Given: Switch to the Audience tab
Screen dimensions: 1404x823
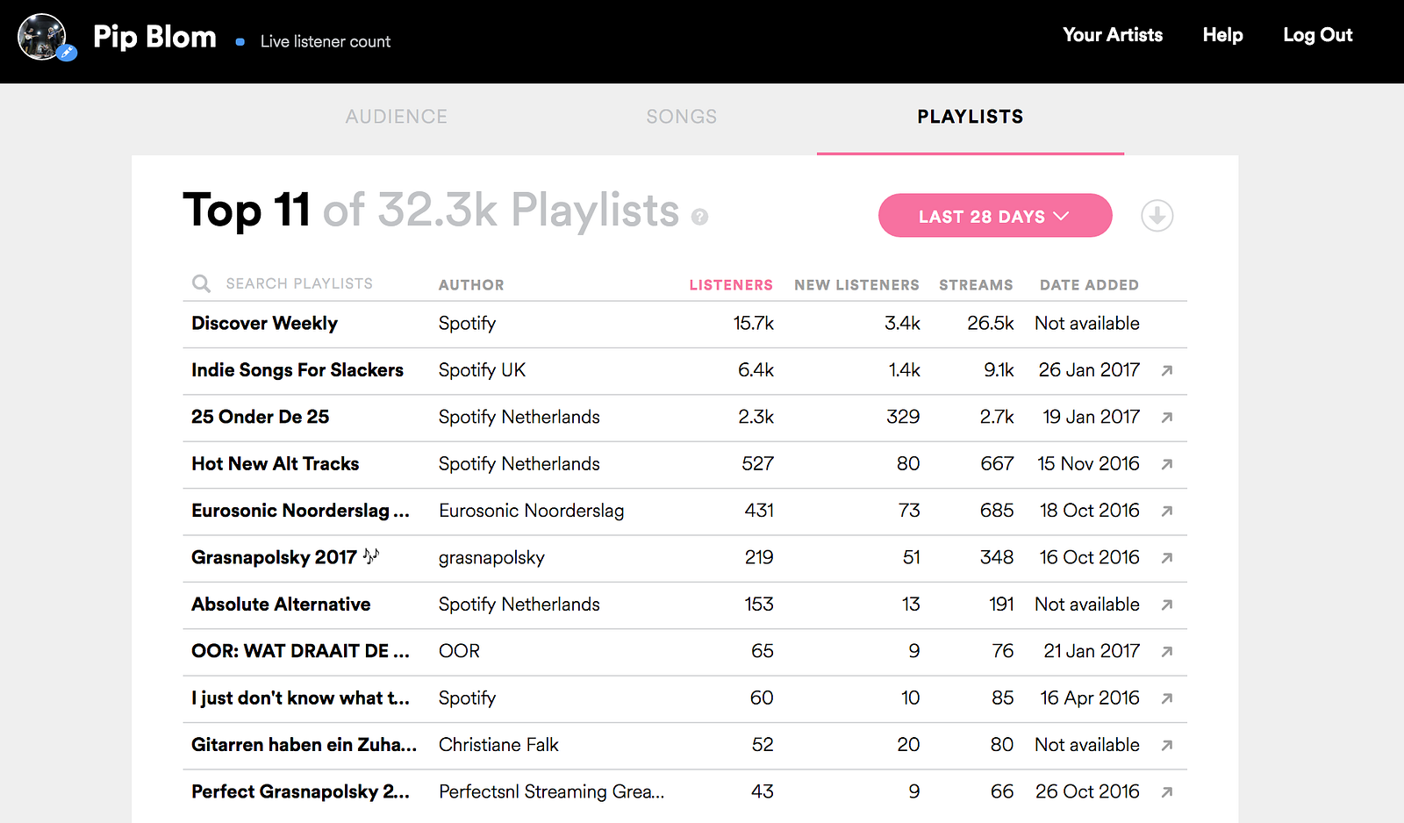Looking at the screenshot, I should (x=396, y=117).
